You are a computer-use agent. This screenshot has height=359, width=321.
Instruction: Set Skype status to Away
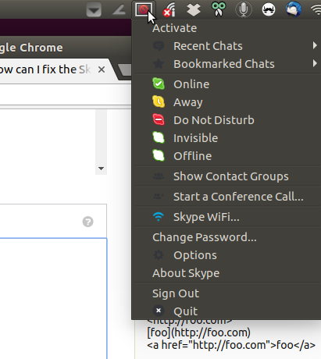point(226,102)
